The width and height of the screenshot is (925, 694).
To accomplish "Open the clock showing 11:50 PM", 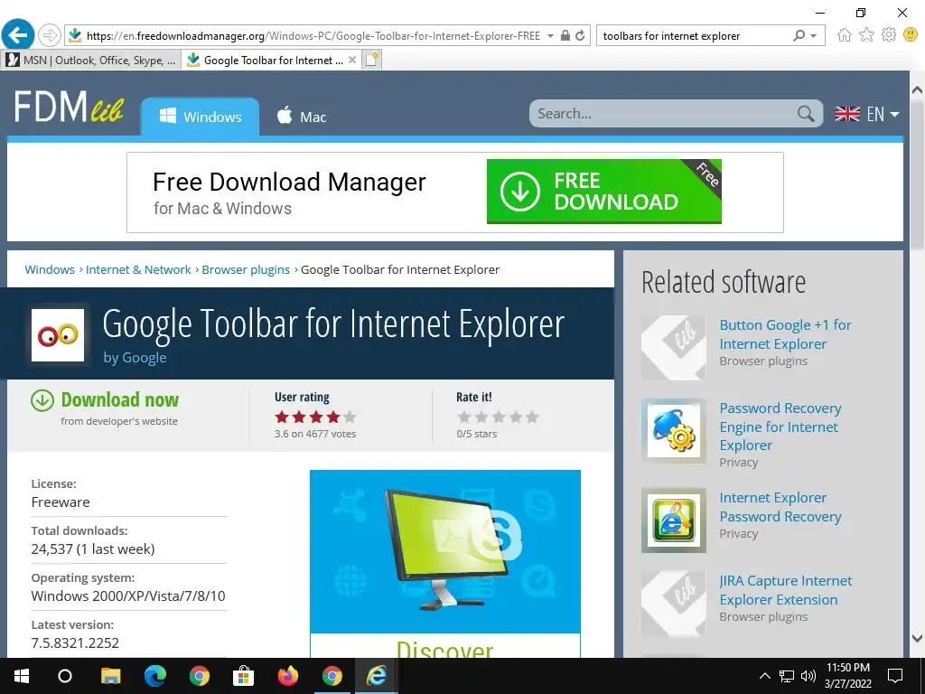I will point(847,676).
